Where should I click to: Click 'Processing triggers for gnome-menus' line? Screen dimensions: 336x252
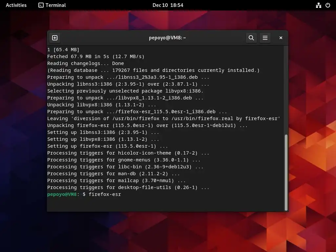(x=124, y=160)
